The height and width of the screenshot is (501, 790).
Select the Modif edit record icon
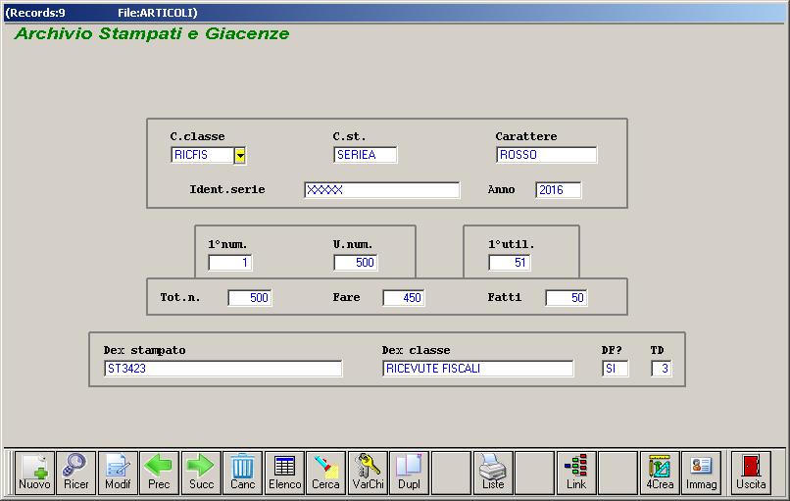pyautogui.click(x=118, y=472)
